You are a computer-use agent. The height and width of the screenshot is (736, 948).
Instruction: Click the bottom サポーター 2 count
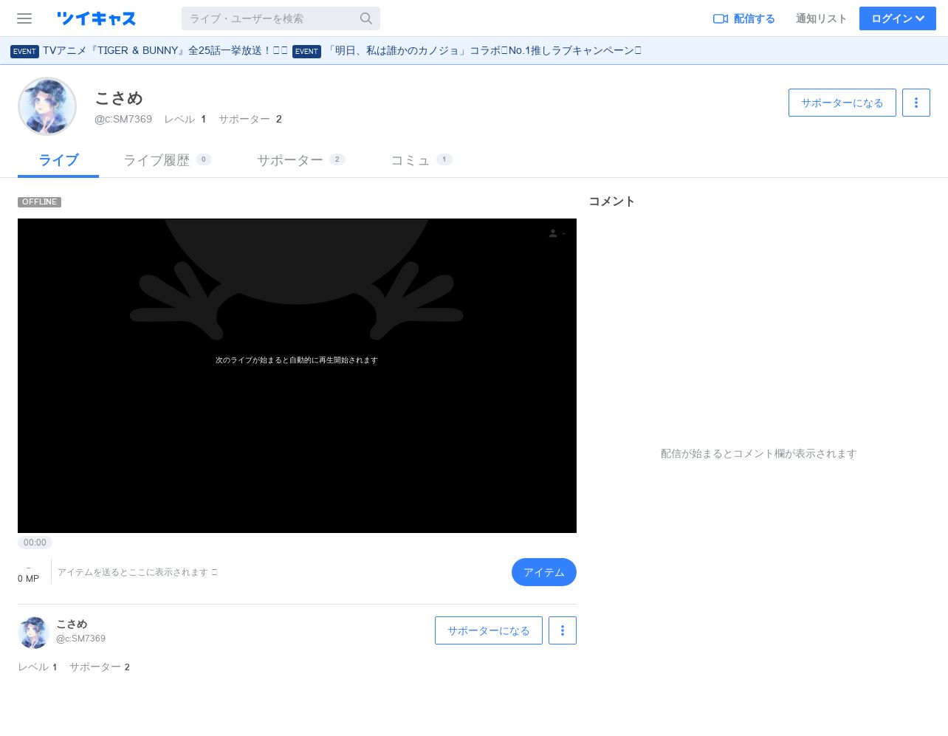(x=100, y=667)
